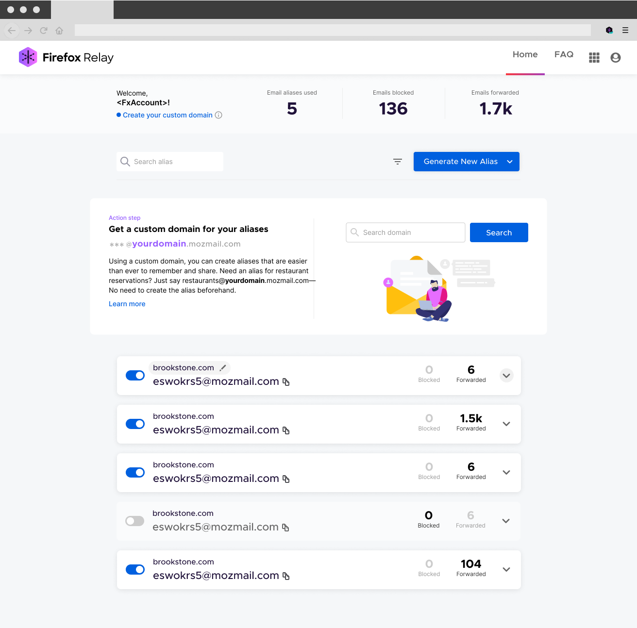This screenshot has height=628, width=637.
Task: Expand the disabled alias card details
Action: click(506, 521)
